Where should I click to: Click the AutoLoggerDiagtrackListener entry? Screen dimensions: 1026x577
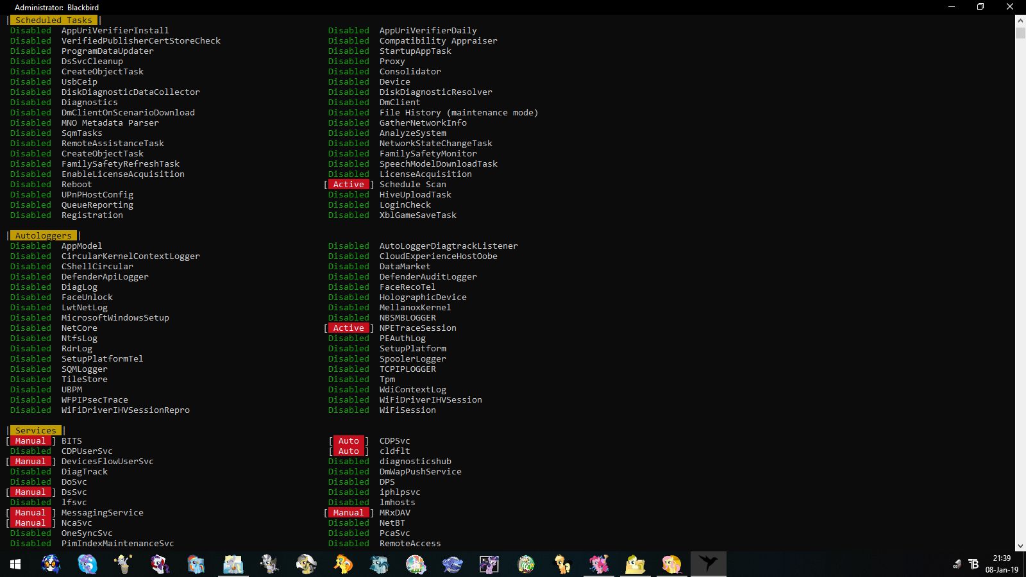pos(449,246)
